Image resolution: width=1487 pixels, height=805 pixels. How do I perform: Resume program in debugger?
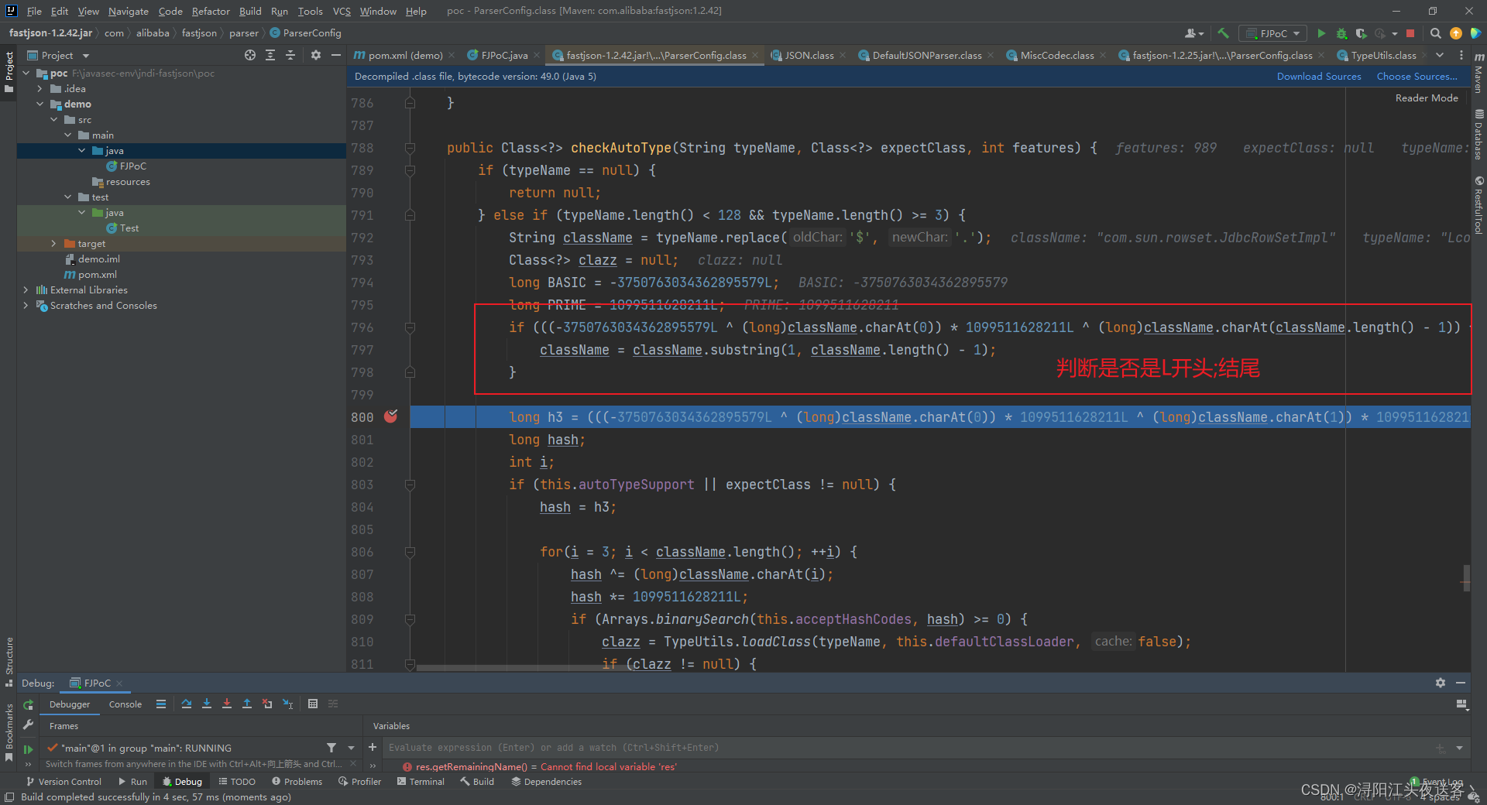point(28,748)
